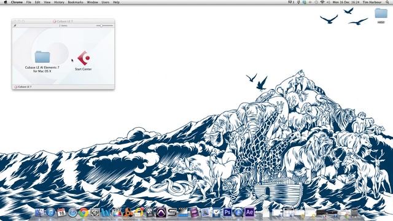Open the Chrome application menu

tap(17, 2)
